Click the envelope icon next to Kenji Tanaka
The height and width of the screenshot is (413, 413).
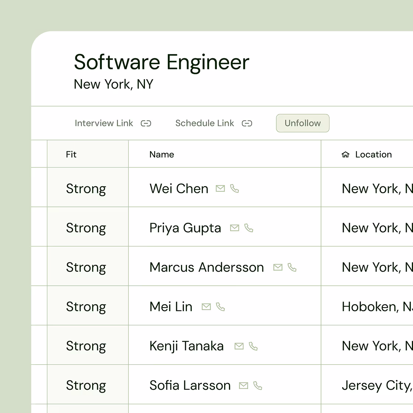[x=239, y=346]
